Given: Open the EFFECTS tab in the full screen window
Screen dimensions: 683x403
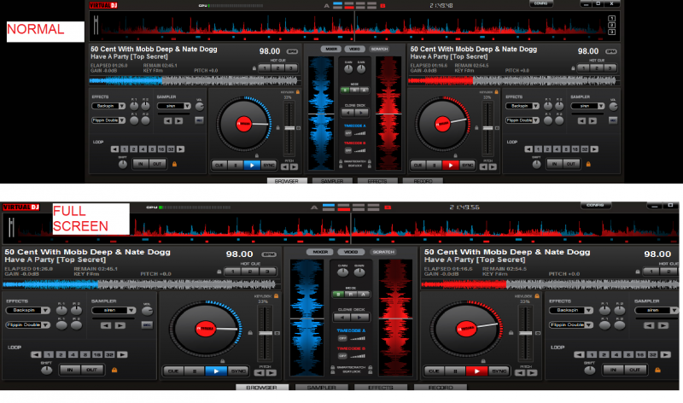Looking at the screenshot, I should [381, 388].
